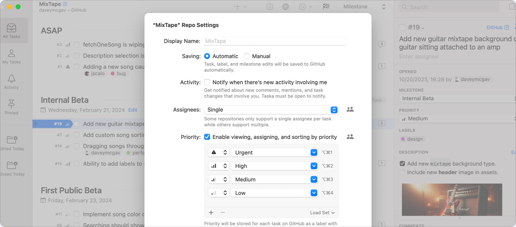
Task: Check off task #3 fetchOneSong
Action: (x=77, y=44)
